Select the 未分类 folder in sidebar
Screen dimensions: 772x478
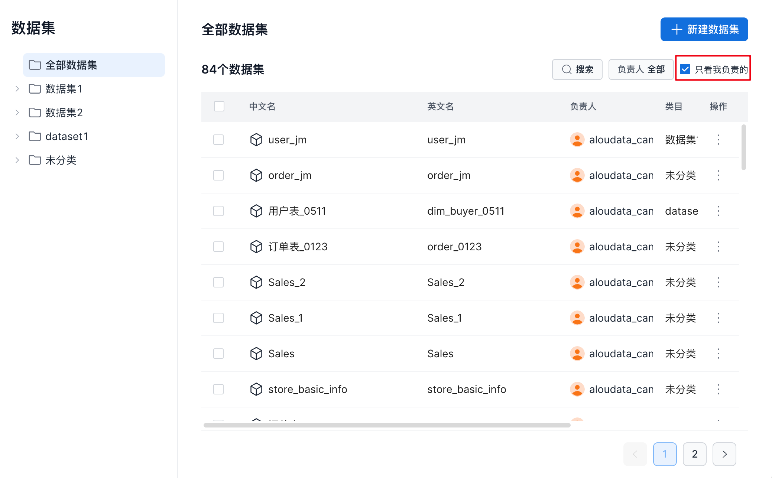pyautogui.click(x=61, y=160)
